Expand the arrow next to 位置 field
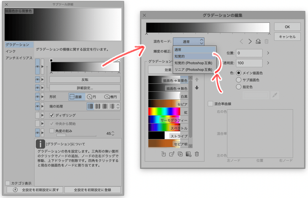 pyautogui.click(x=268, y=53)
